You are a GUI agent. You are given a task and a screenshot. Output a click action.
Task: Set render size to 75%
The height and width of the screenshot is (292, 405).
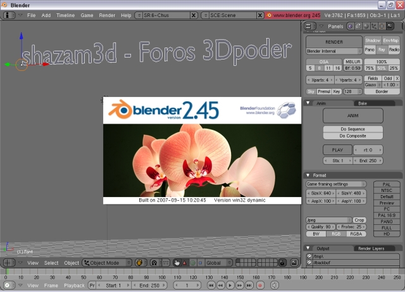tap(370, 68)
